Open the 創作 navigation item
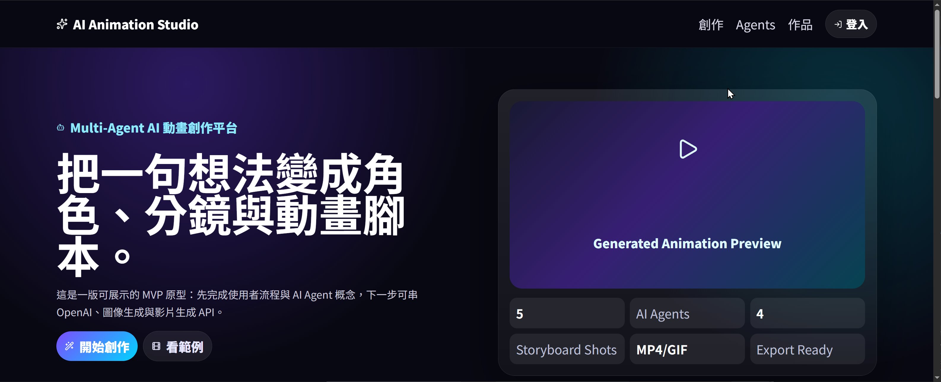 click(x=711, y=25)
